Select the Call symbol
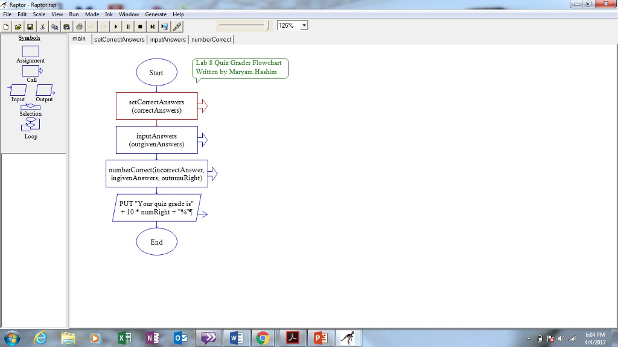Screen dimensions: 618x347 click(x=30, y=71)
